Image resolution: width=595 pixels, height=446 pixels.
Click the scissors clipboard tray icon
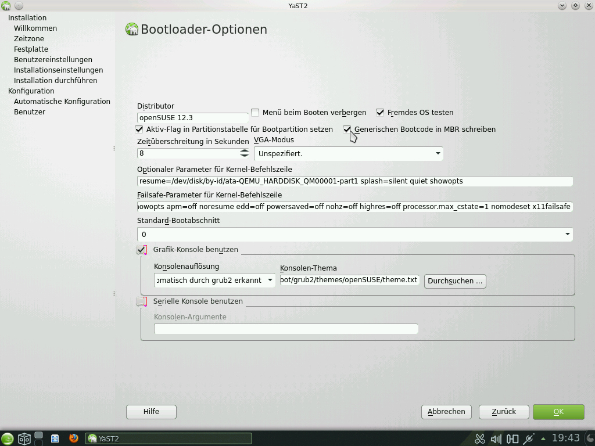click(x=480, y=439)
